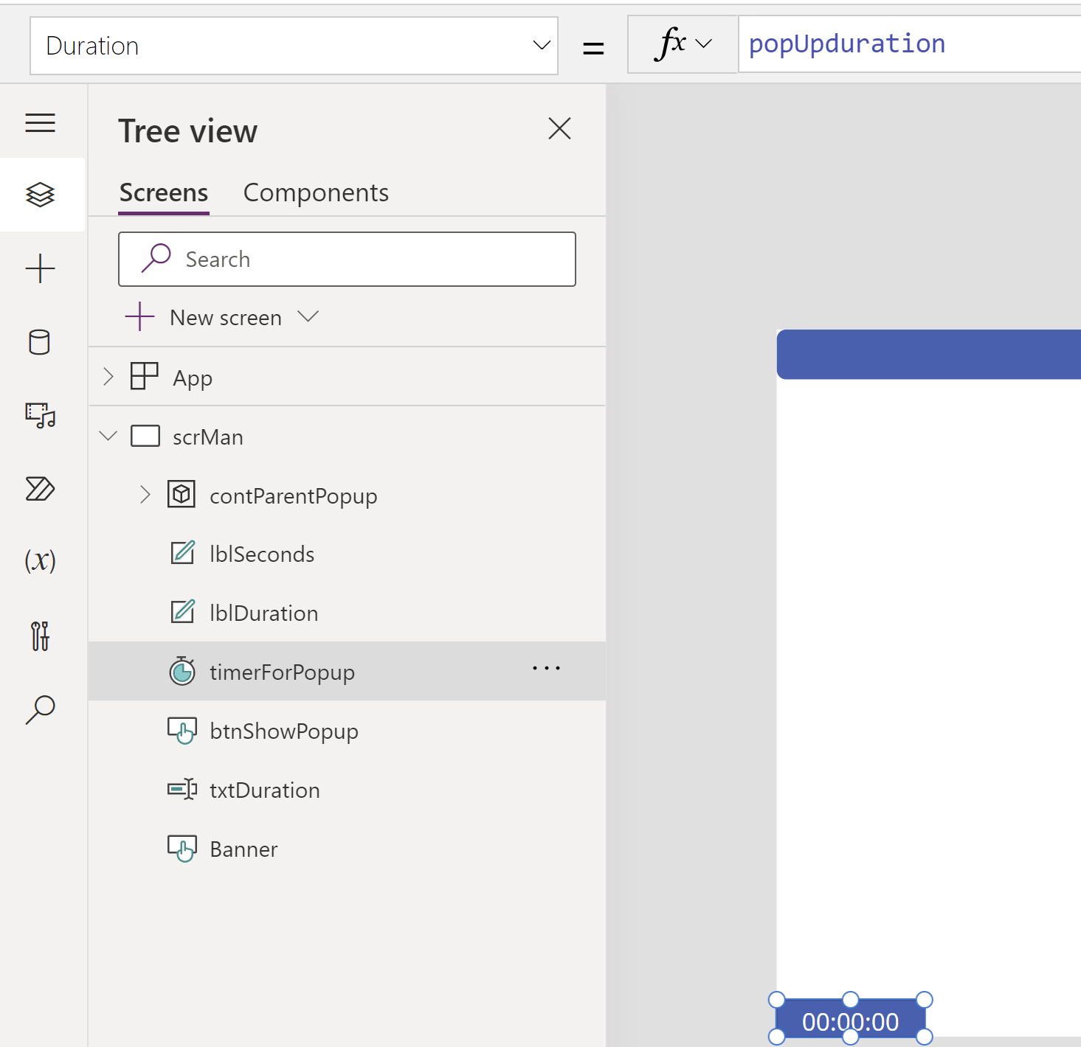Open more options for timerForPopup
This screenshot has width=1081, height=1047.
click(x=546, y=669)
